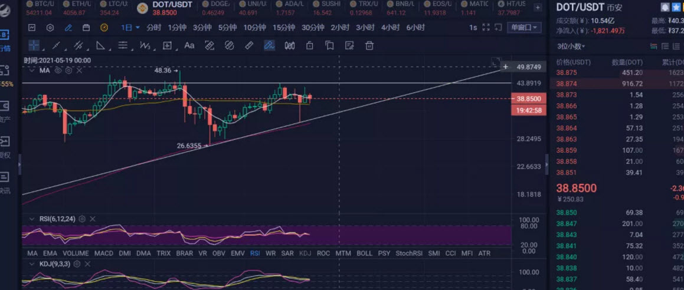Switch chart to 15分钟 interval

[283, 28]
